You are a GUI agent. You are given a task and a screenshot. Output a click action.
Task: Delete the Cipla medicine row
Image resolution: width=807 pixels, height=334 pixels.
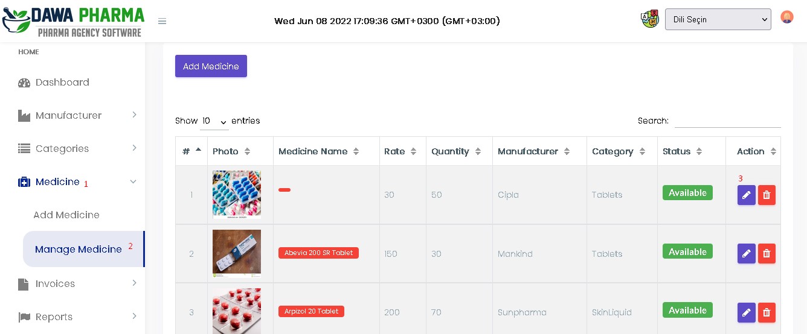click(767, 195)
